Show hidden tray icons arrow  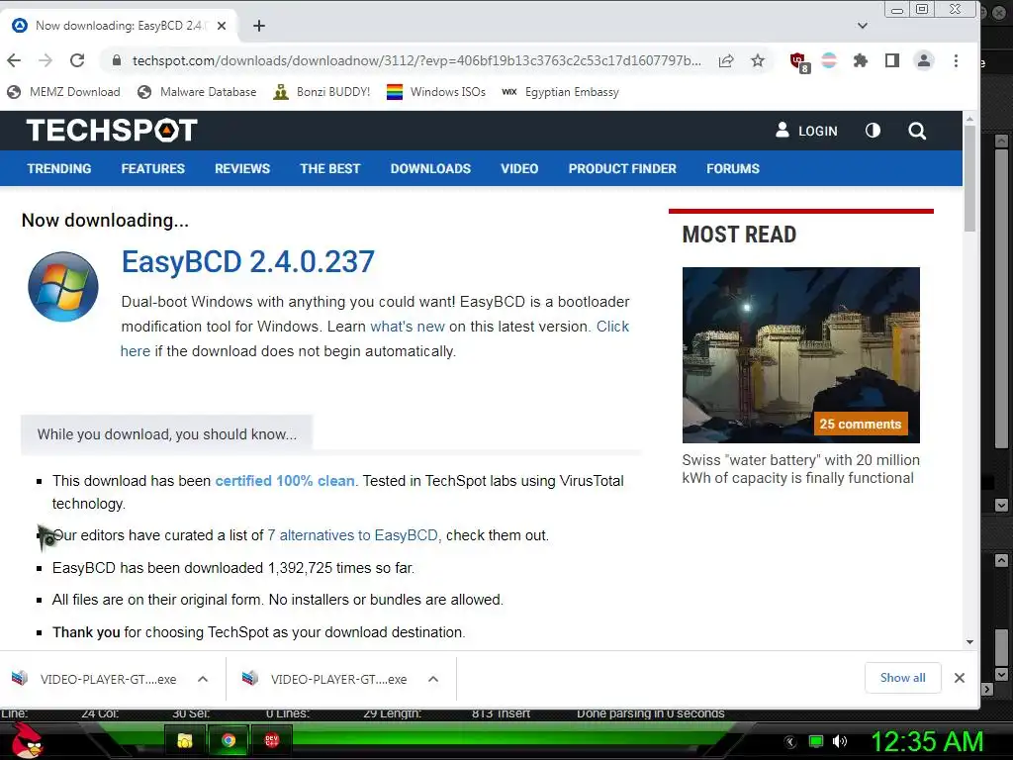pyautogui.click(x=790, y=741)
